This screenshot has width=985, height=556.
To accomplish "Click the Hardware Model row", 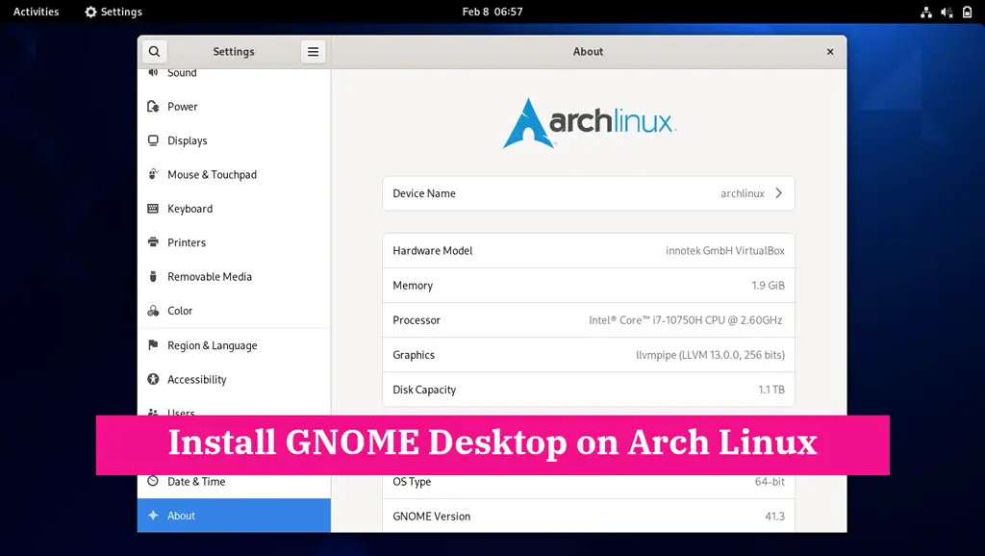I will [588, 250].
